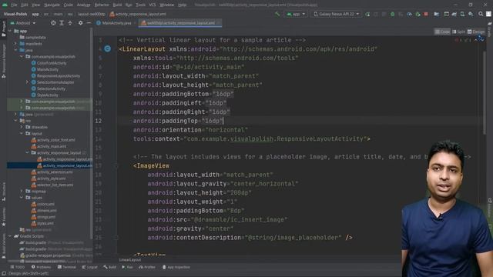Expand the SelectorItemsAdapter class node

pyautogui.click(x=27, y=82)
